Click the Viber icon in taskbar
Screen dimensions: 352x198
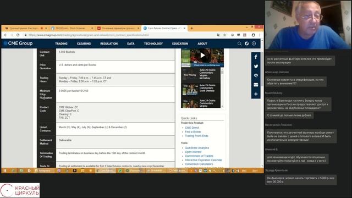coord(59,170)
